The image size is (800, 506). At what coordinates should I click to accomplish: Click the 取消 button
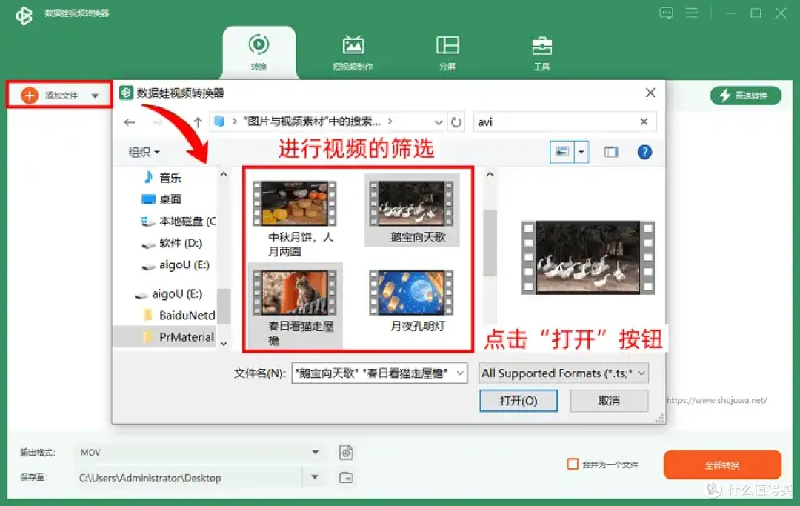pos(609,401)
